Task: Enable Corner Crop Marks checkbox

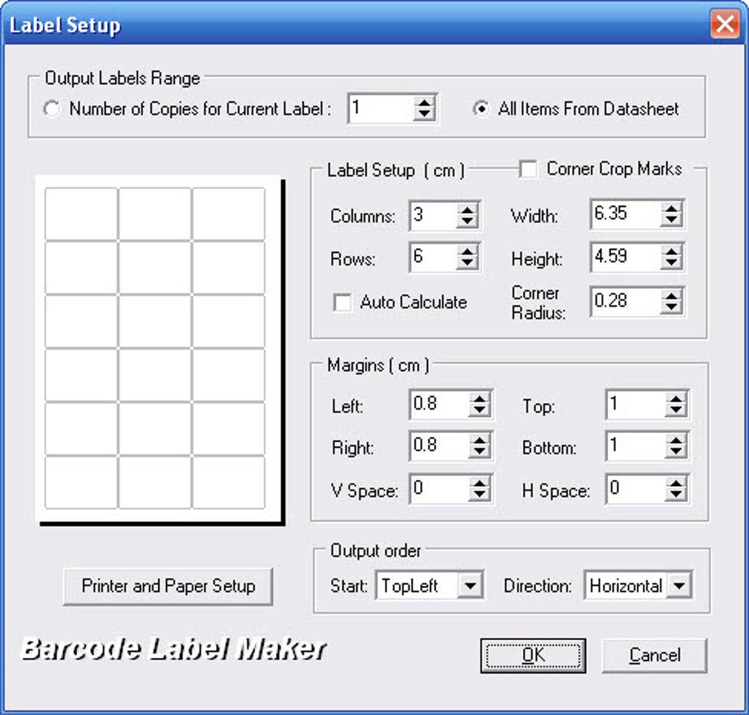Action: coord(528,169)
